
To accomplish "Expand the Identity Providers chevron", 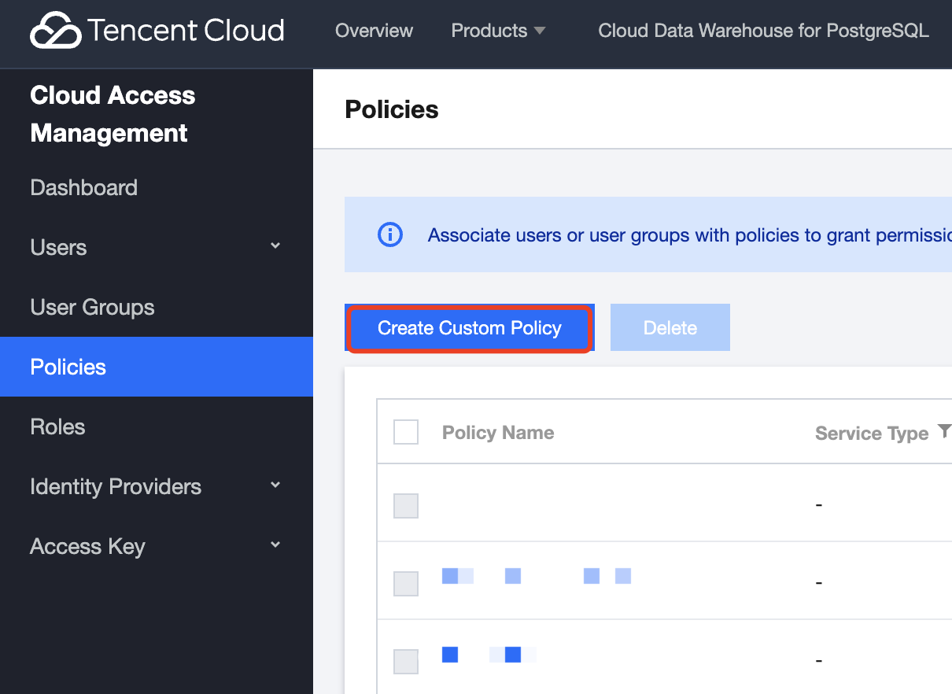I will (275, 485).
